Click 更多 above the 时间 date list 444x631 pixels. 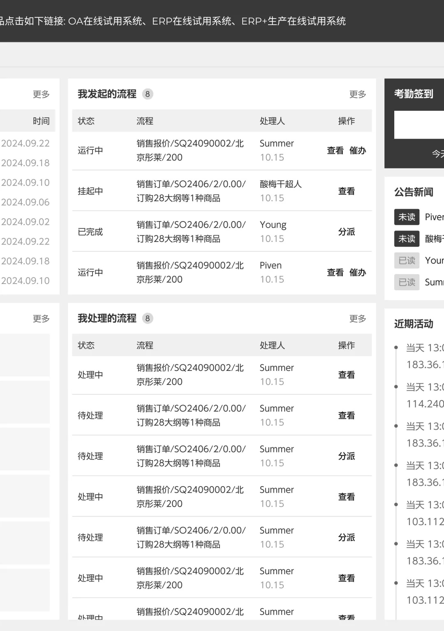click(41, 94)
